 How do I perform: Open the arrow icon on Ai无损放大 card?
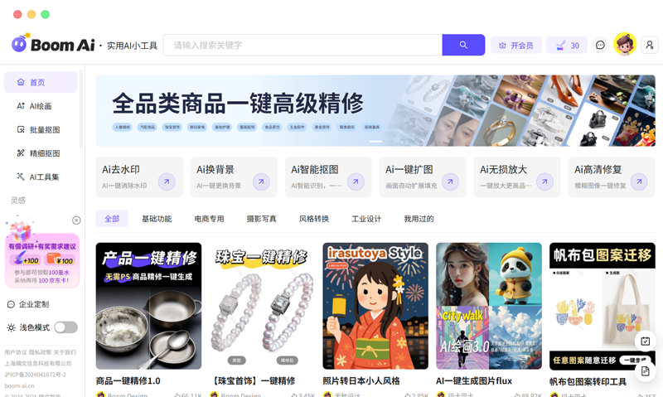tap(544, 182)
